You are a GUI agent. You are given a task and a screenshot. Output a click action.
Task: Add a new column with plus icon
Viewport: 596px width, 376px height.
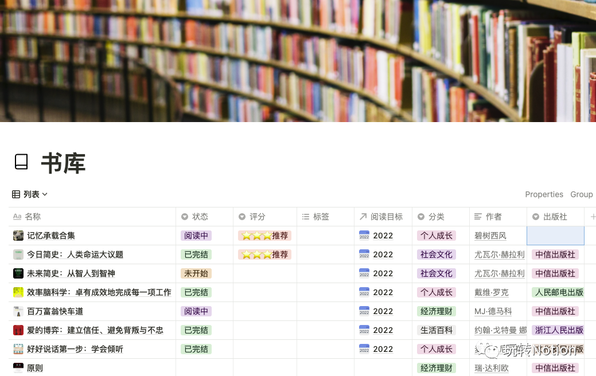tap(593, 217)
